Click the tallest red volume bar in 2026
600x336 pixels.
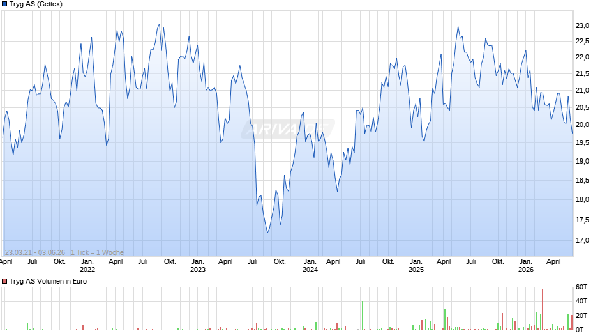543,310
